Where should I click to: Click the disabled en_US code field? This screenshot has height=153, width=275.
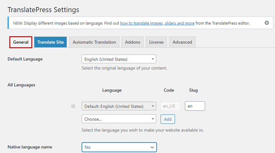click(170, 106)
